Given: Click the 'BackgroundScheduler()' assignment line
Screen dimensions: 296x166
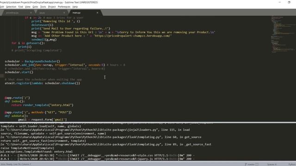Looking at the screenshot, I should coord(32,61).
